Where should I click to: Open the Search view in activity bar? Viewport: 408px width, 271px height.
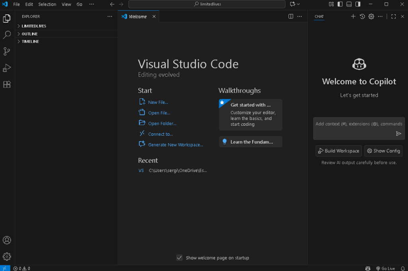tap(7, 35)
